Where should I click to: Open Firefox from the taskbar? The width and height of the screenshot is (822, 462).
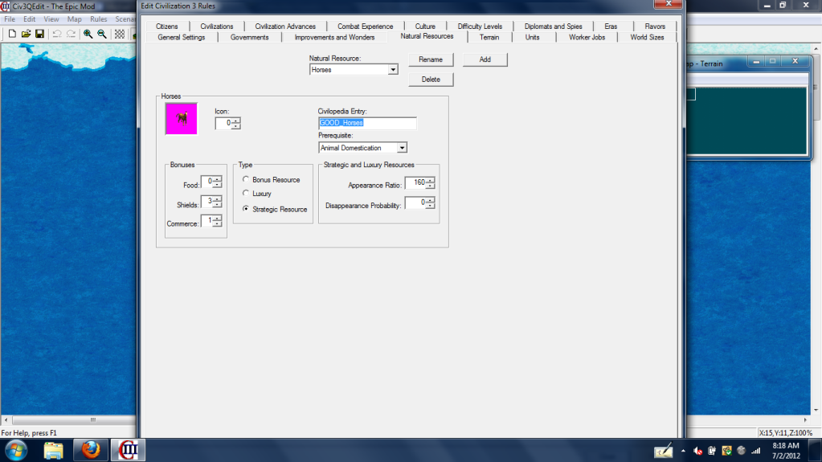tap(91, 451)
